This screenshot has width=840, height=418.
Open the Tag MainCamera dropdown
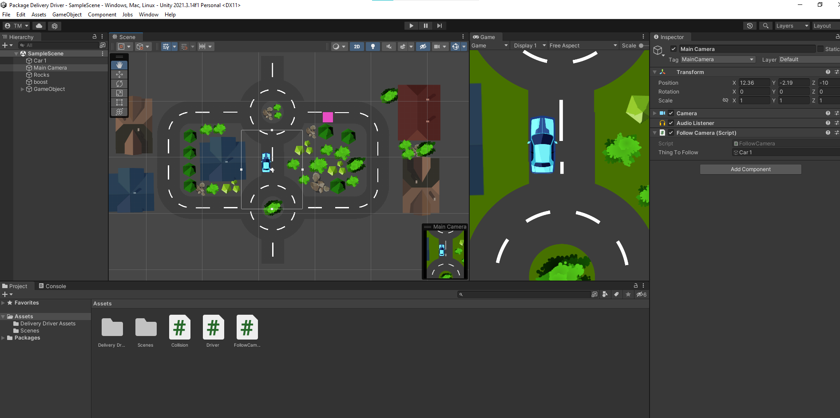[x=717, y=59]
